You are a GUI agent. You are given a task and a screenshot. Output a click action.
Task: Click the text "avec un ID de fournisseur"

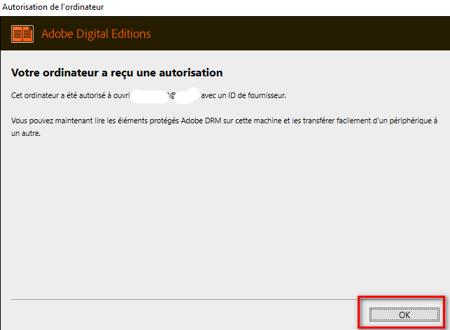(244, 95)
